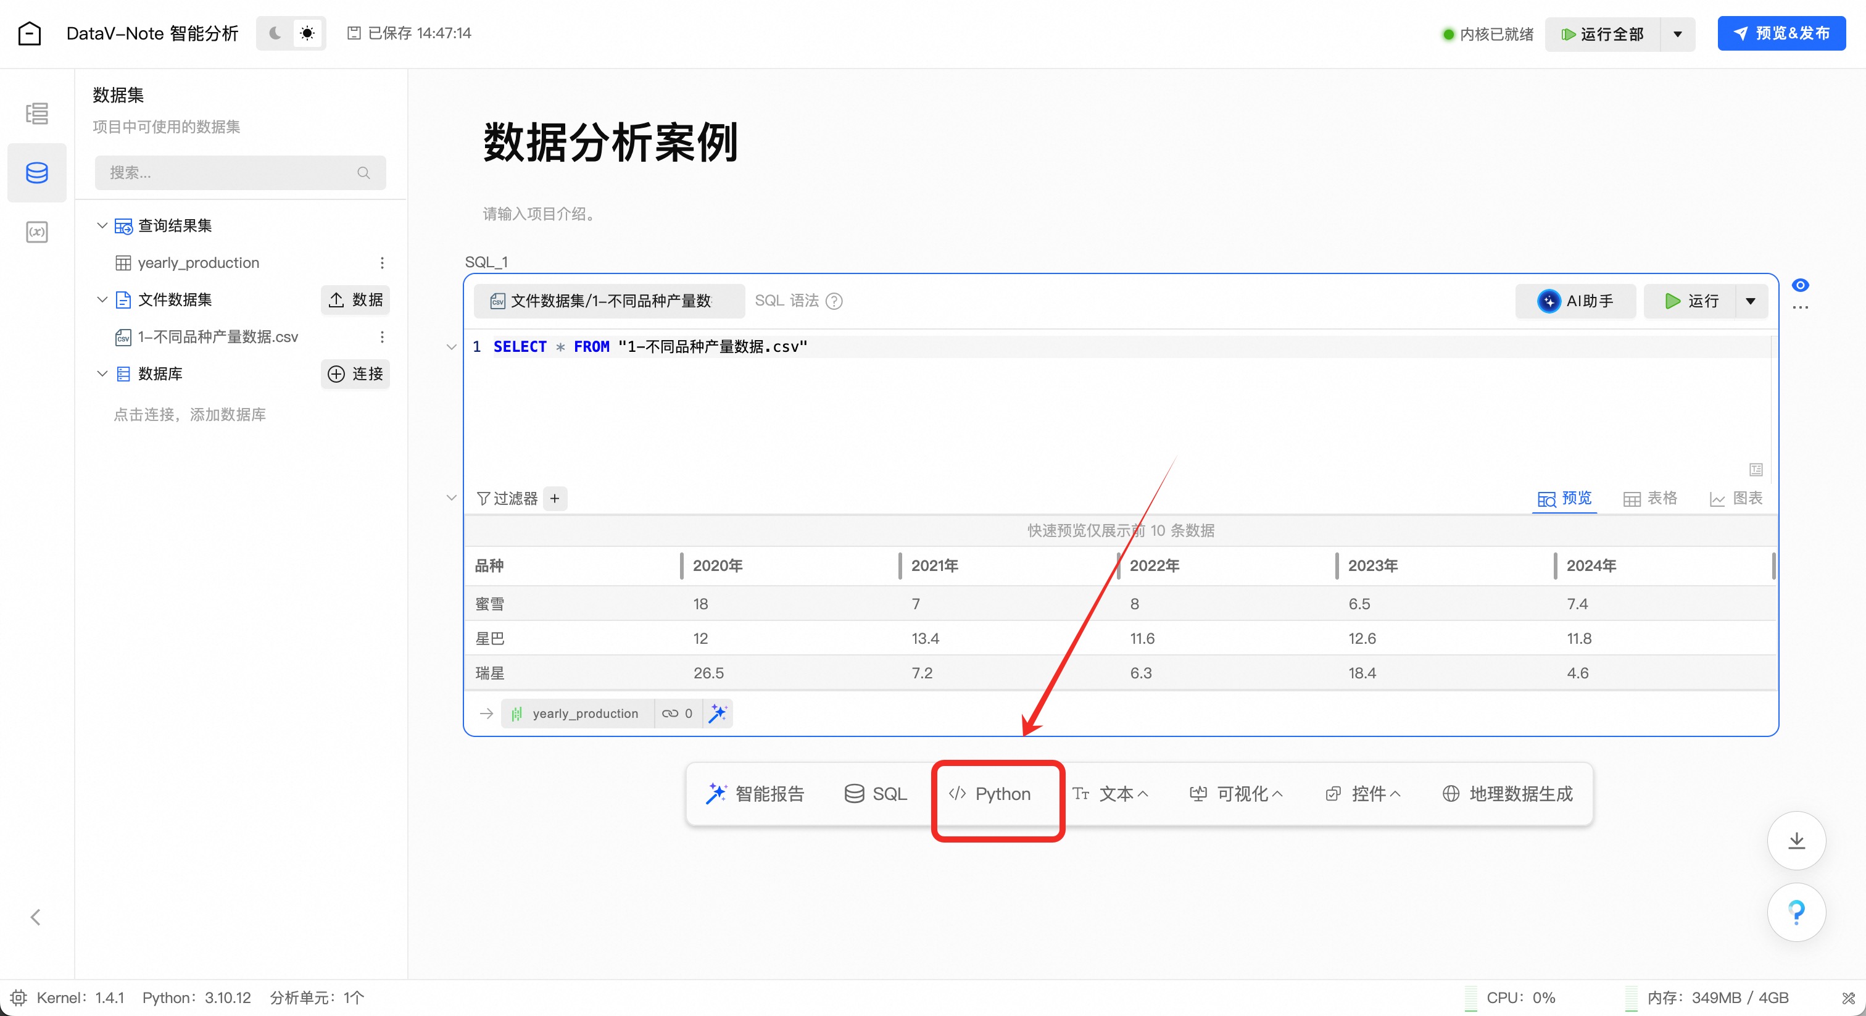Click the download arrow floating button

(1796, 841)
